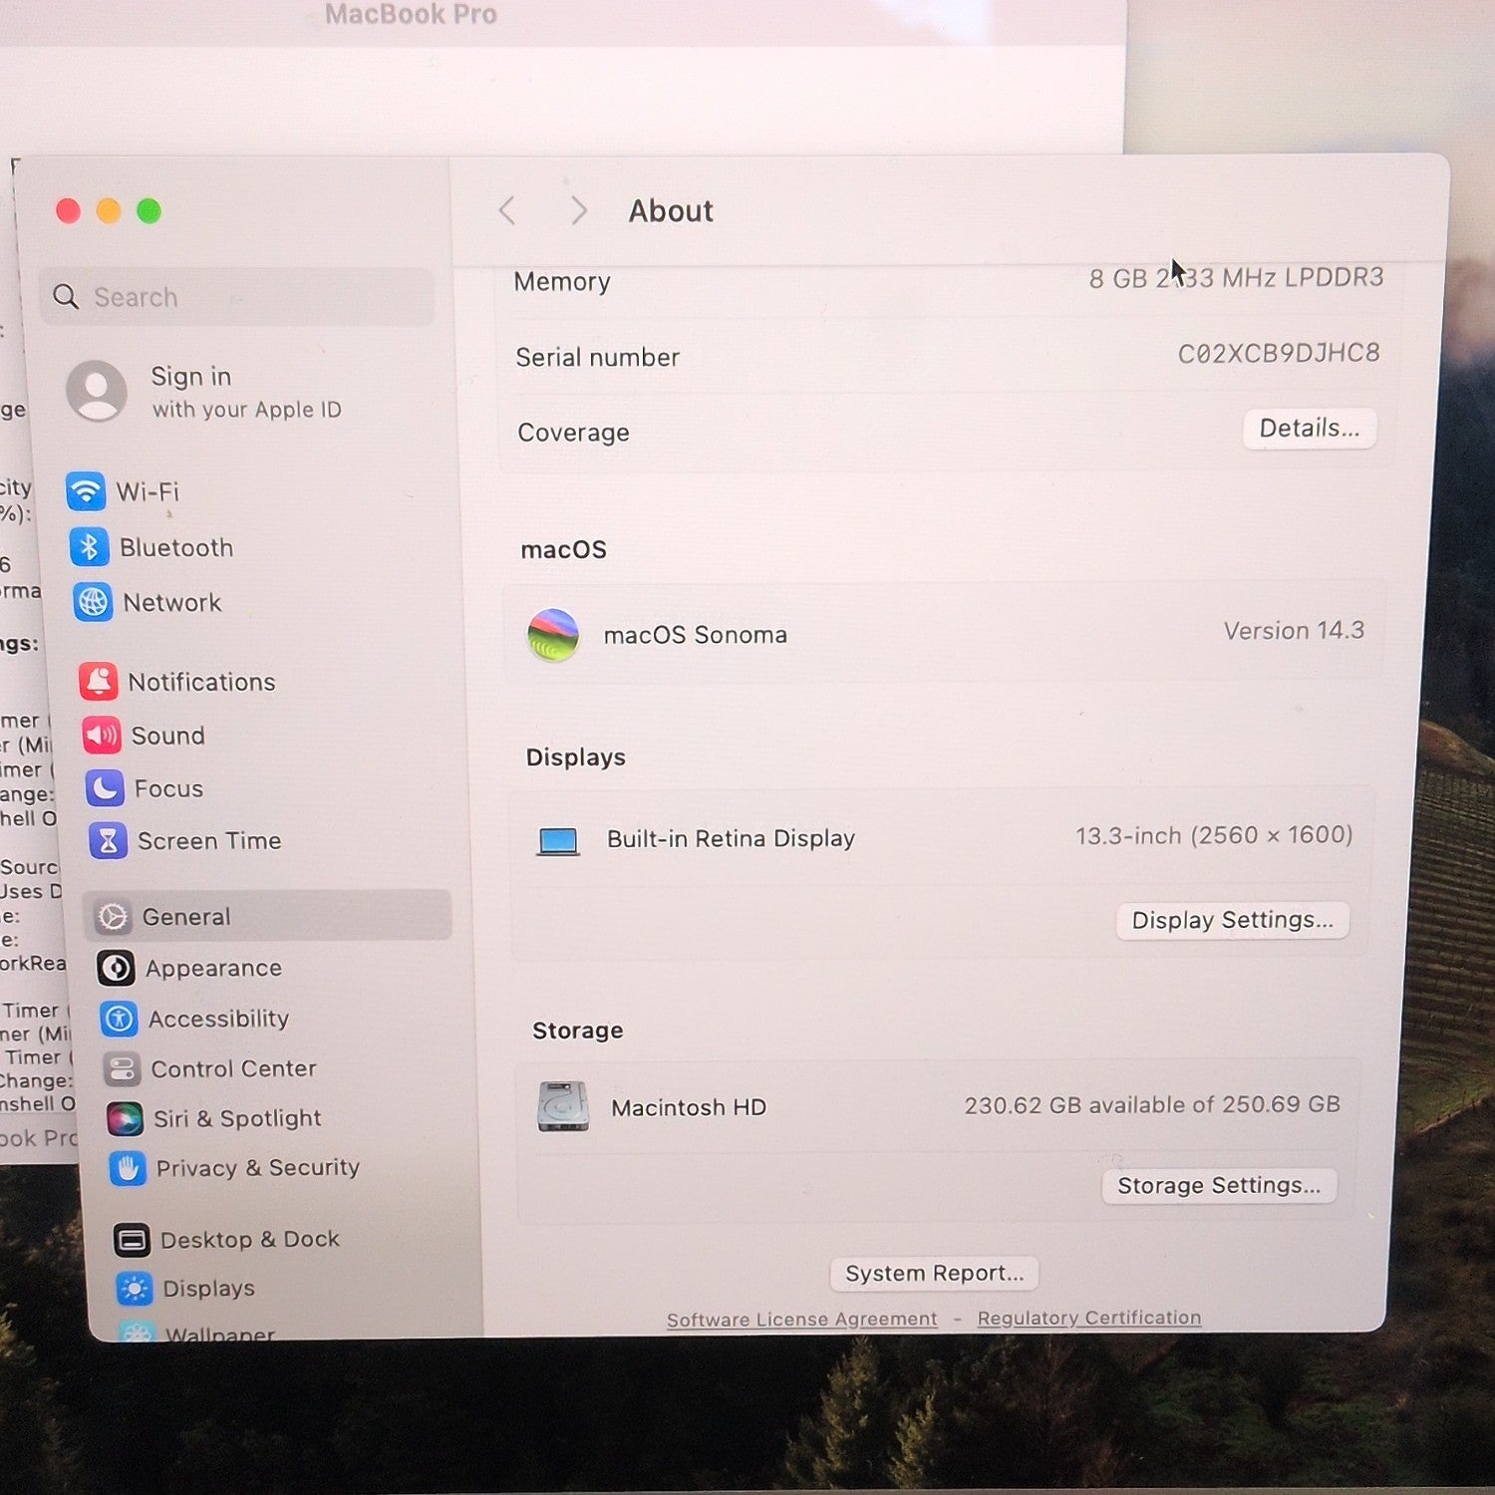Screen dimensions: 1495x1495
Task: Select the Screen Time sidebar label
Action: click(x=209, y=841)
